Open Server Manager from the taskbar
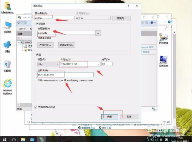 (x=32, y=139)
